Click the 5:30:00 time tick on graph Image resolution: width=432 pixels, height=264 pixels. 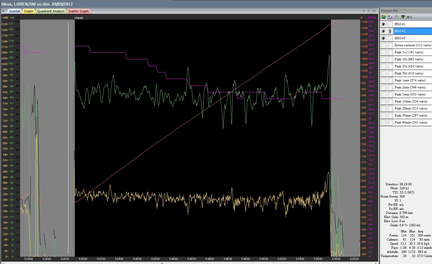pyautogui.click(x=83, y=259)
